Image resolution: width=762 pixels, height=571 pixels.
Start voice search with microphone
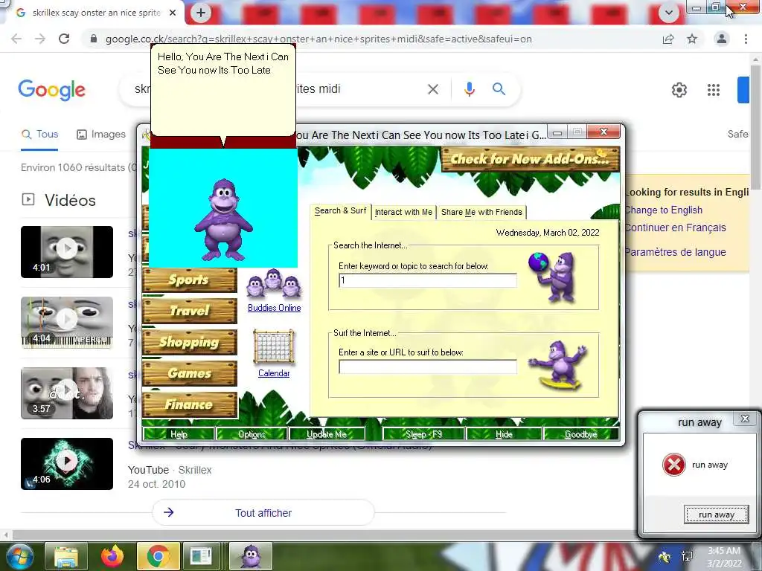[469, 89]
